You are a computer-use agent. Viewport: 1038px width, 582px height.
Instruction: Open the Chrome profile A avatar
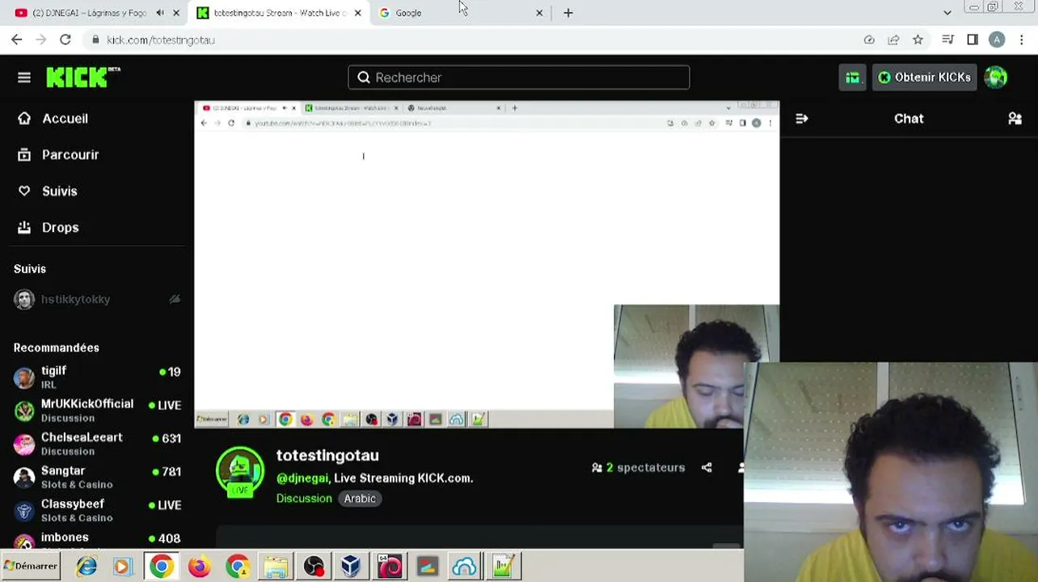[x=997, y=40]
